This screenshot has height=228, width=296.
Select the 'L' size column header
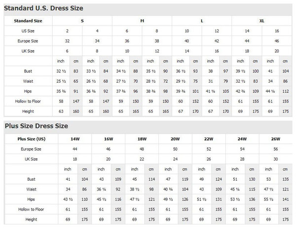point(201,21)
